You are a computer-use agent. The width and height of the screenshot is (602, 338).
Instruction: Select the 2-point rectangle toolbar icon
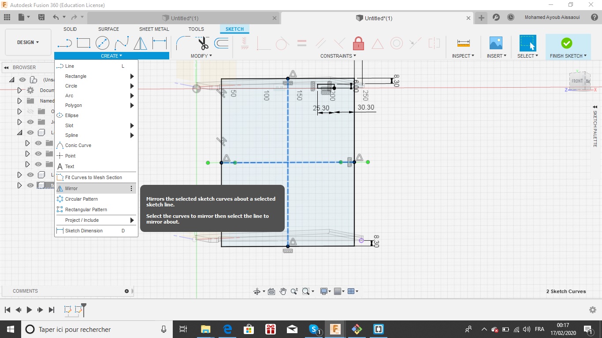tap(83, 43)
